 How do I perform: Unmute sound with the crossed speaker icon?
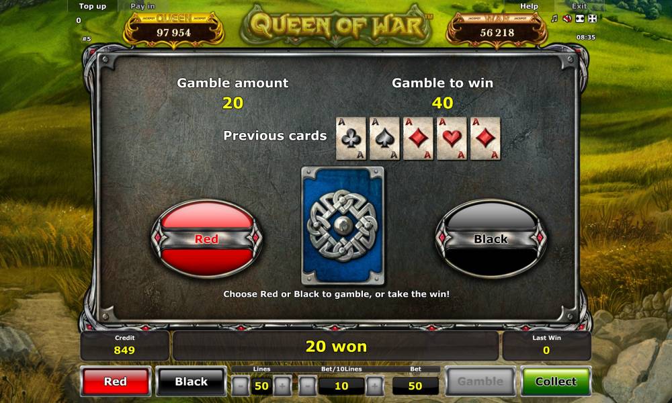(x=567, y=18)
